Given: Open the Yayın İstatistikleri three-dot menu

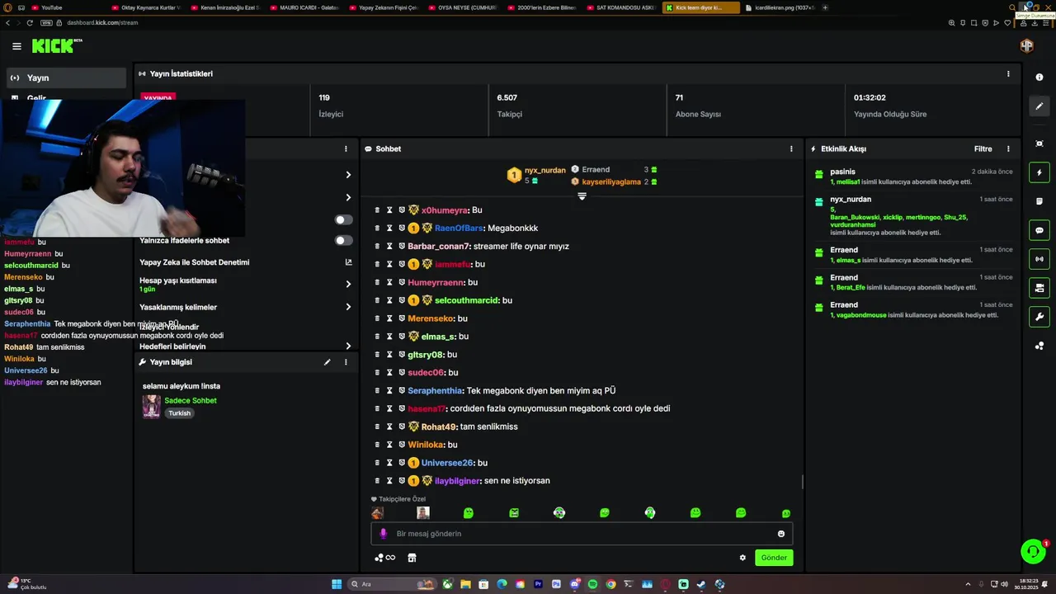Looking at the screenshot, I should [1008, 73].
